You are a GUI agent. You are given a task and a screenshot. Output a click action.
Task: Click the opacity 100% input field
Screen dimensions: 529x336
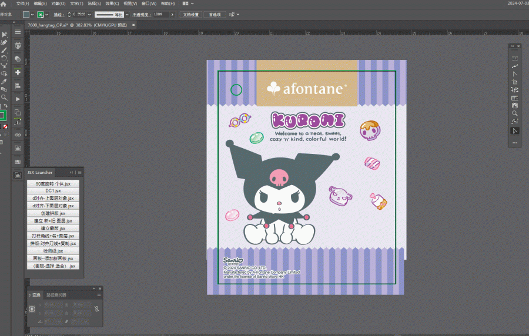pos(162,15)
